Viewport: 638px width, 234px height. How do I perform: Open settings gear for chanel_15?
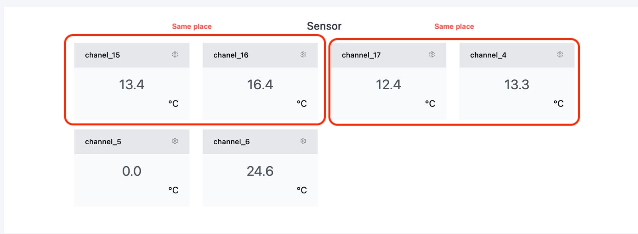click(x=175, y=55)
